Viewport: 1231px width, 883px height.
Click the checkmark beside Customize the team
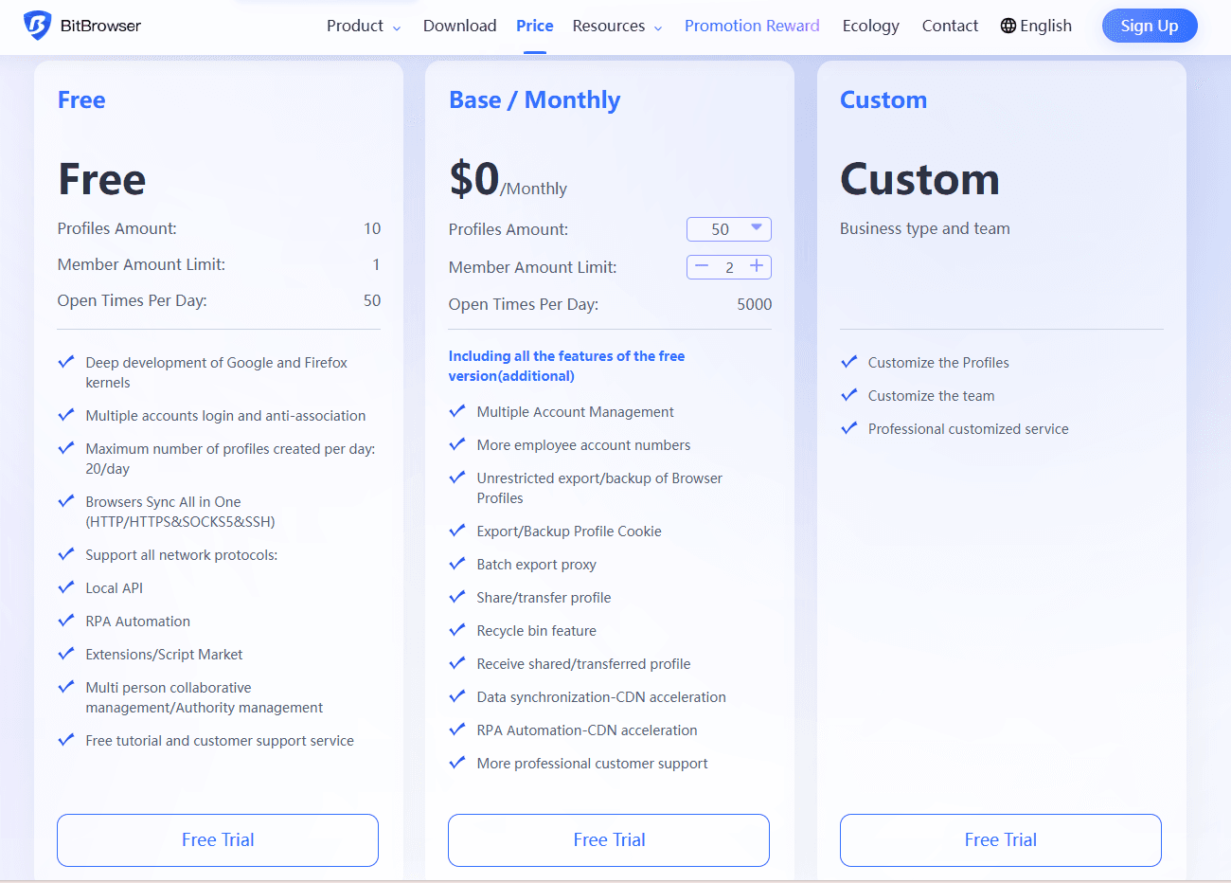(x=849, y=395)
